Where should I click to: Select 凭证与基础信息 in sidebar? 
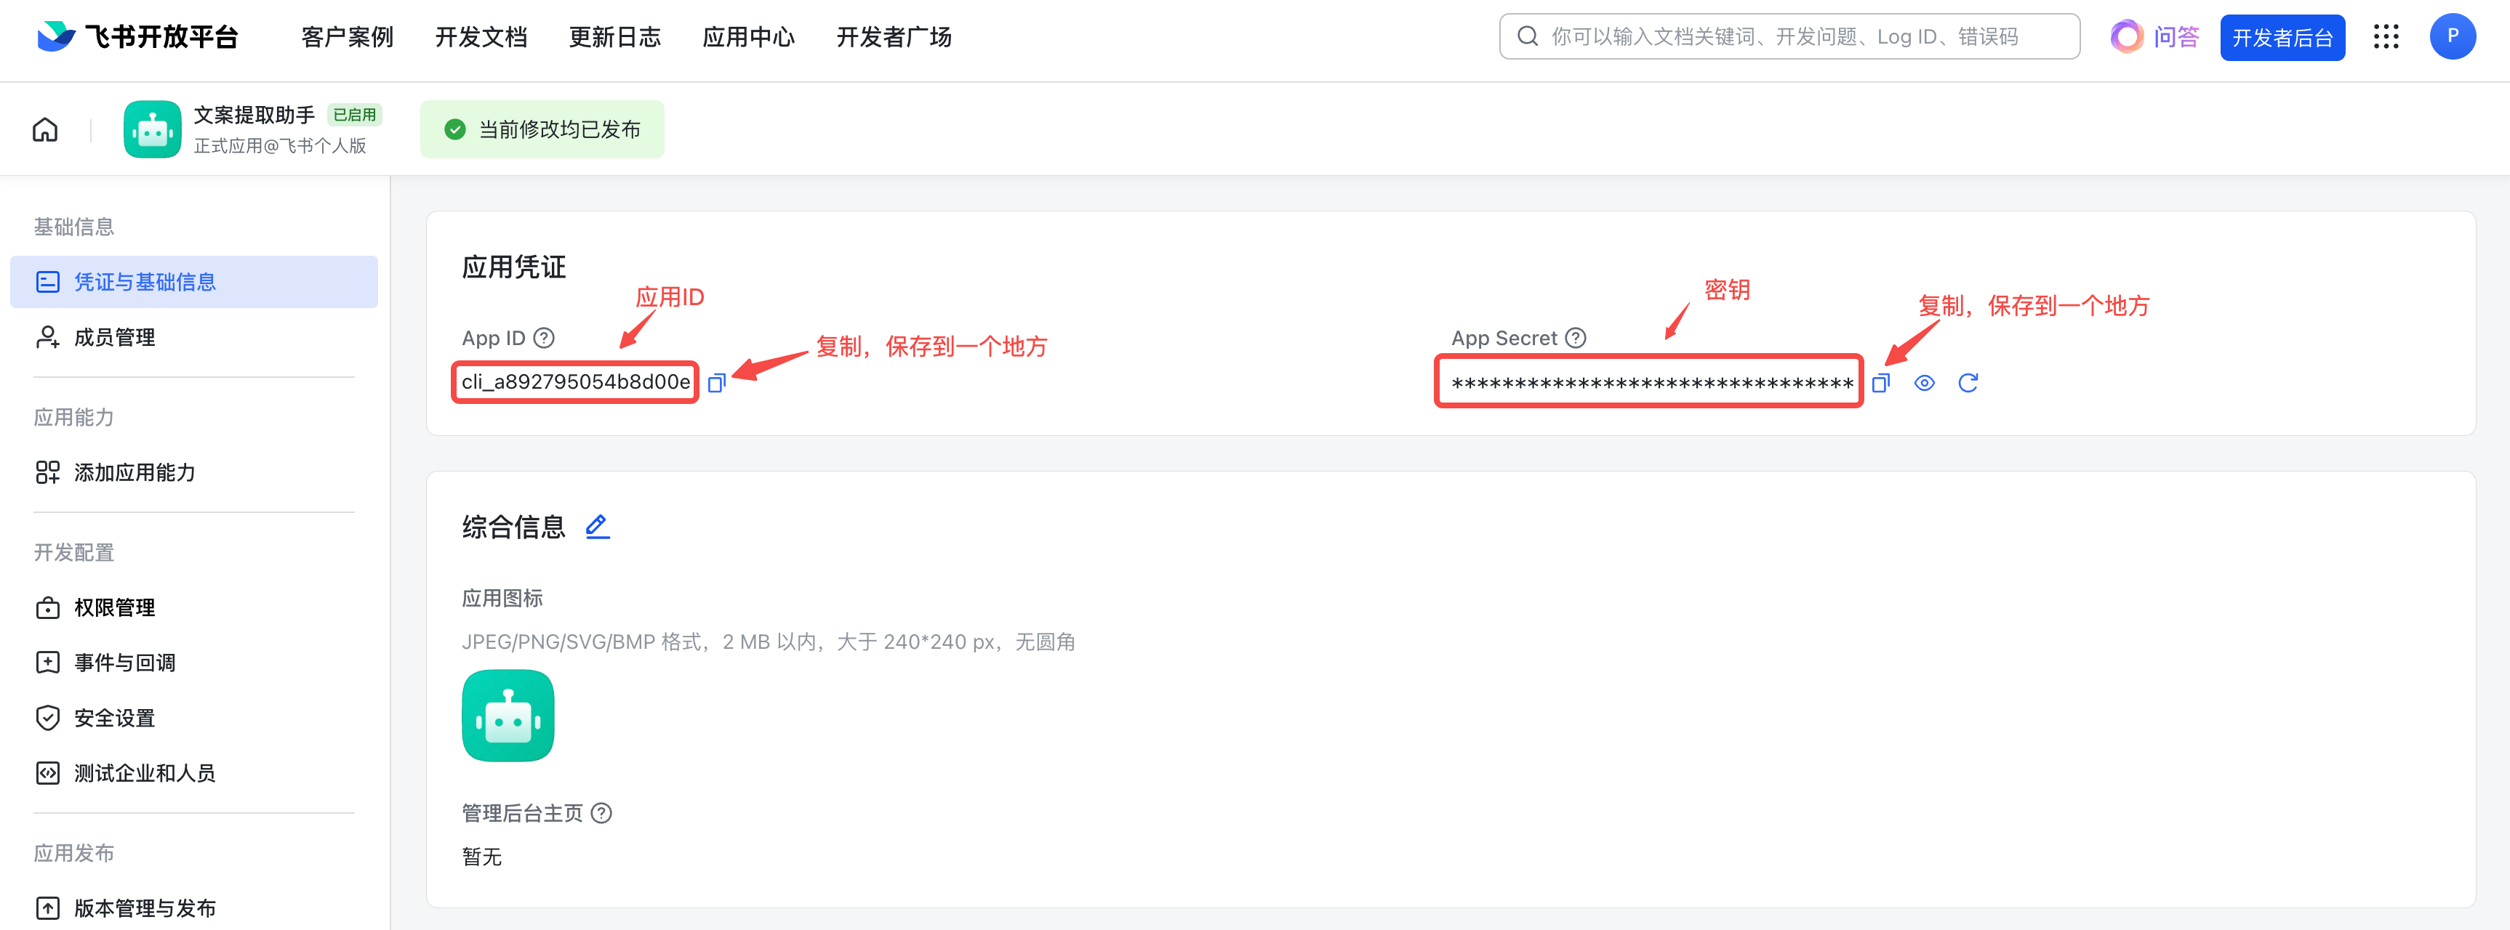pyautogui.click(x=194, y=283)
